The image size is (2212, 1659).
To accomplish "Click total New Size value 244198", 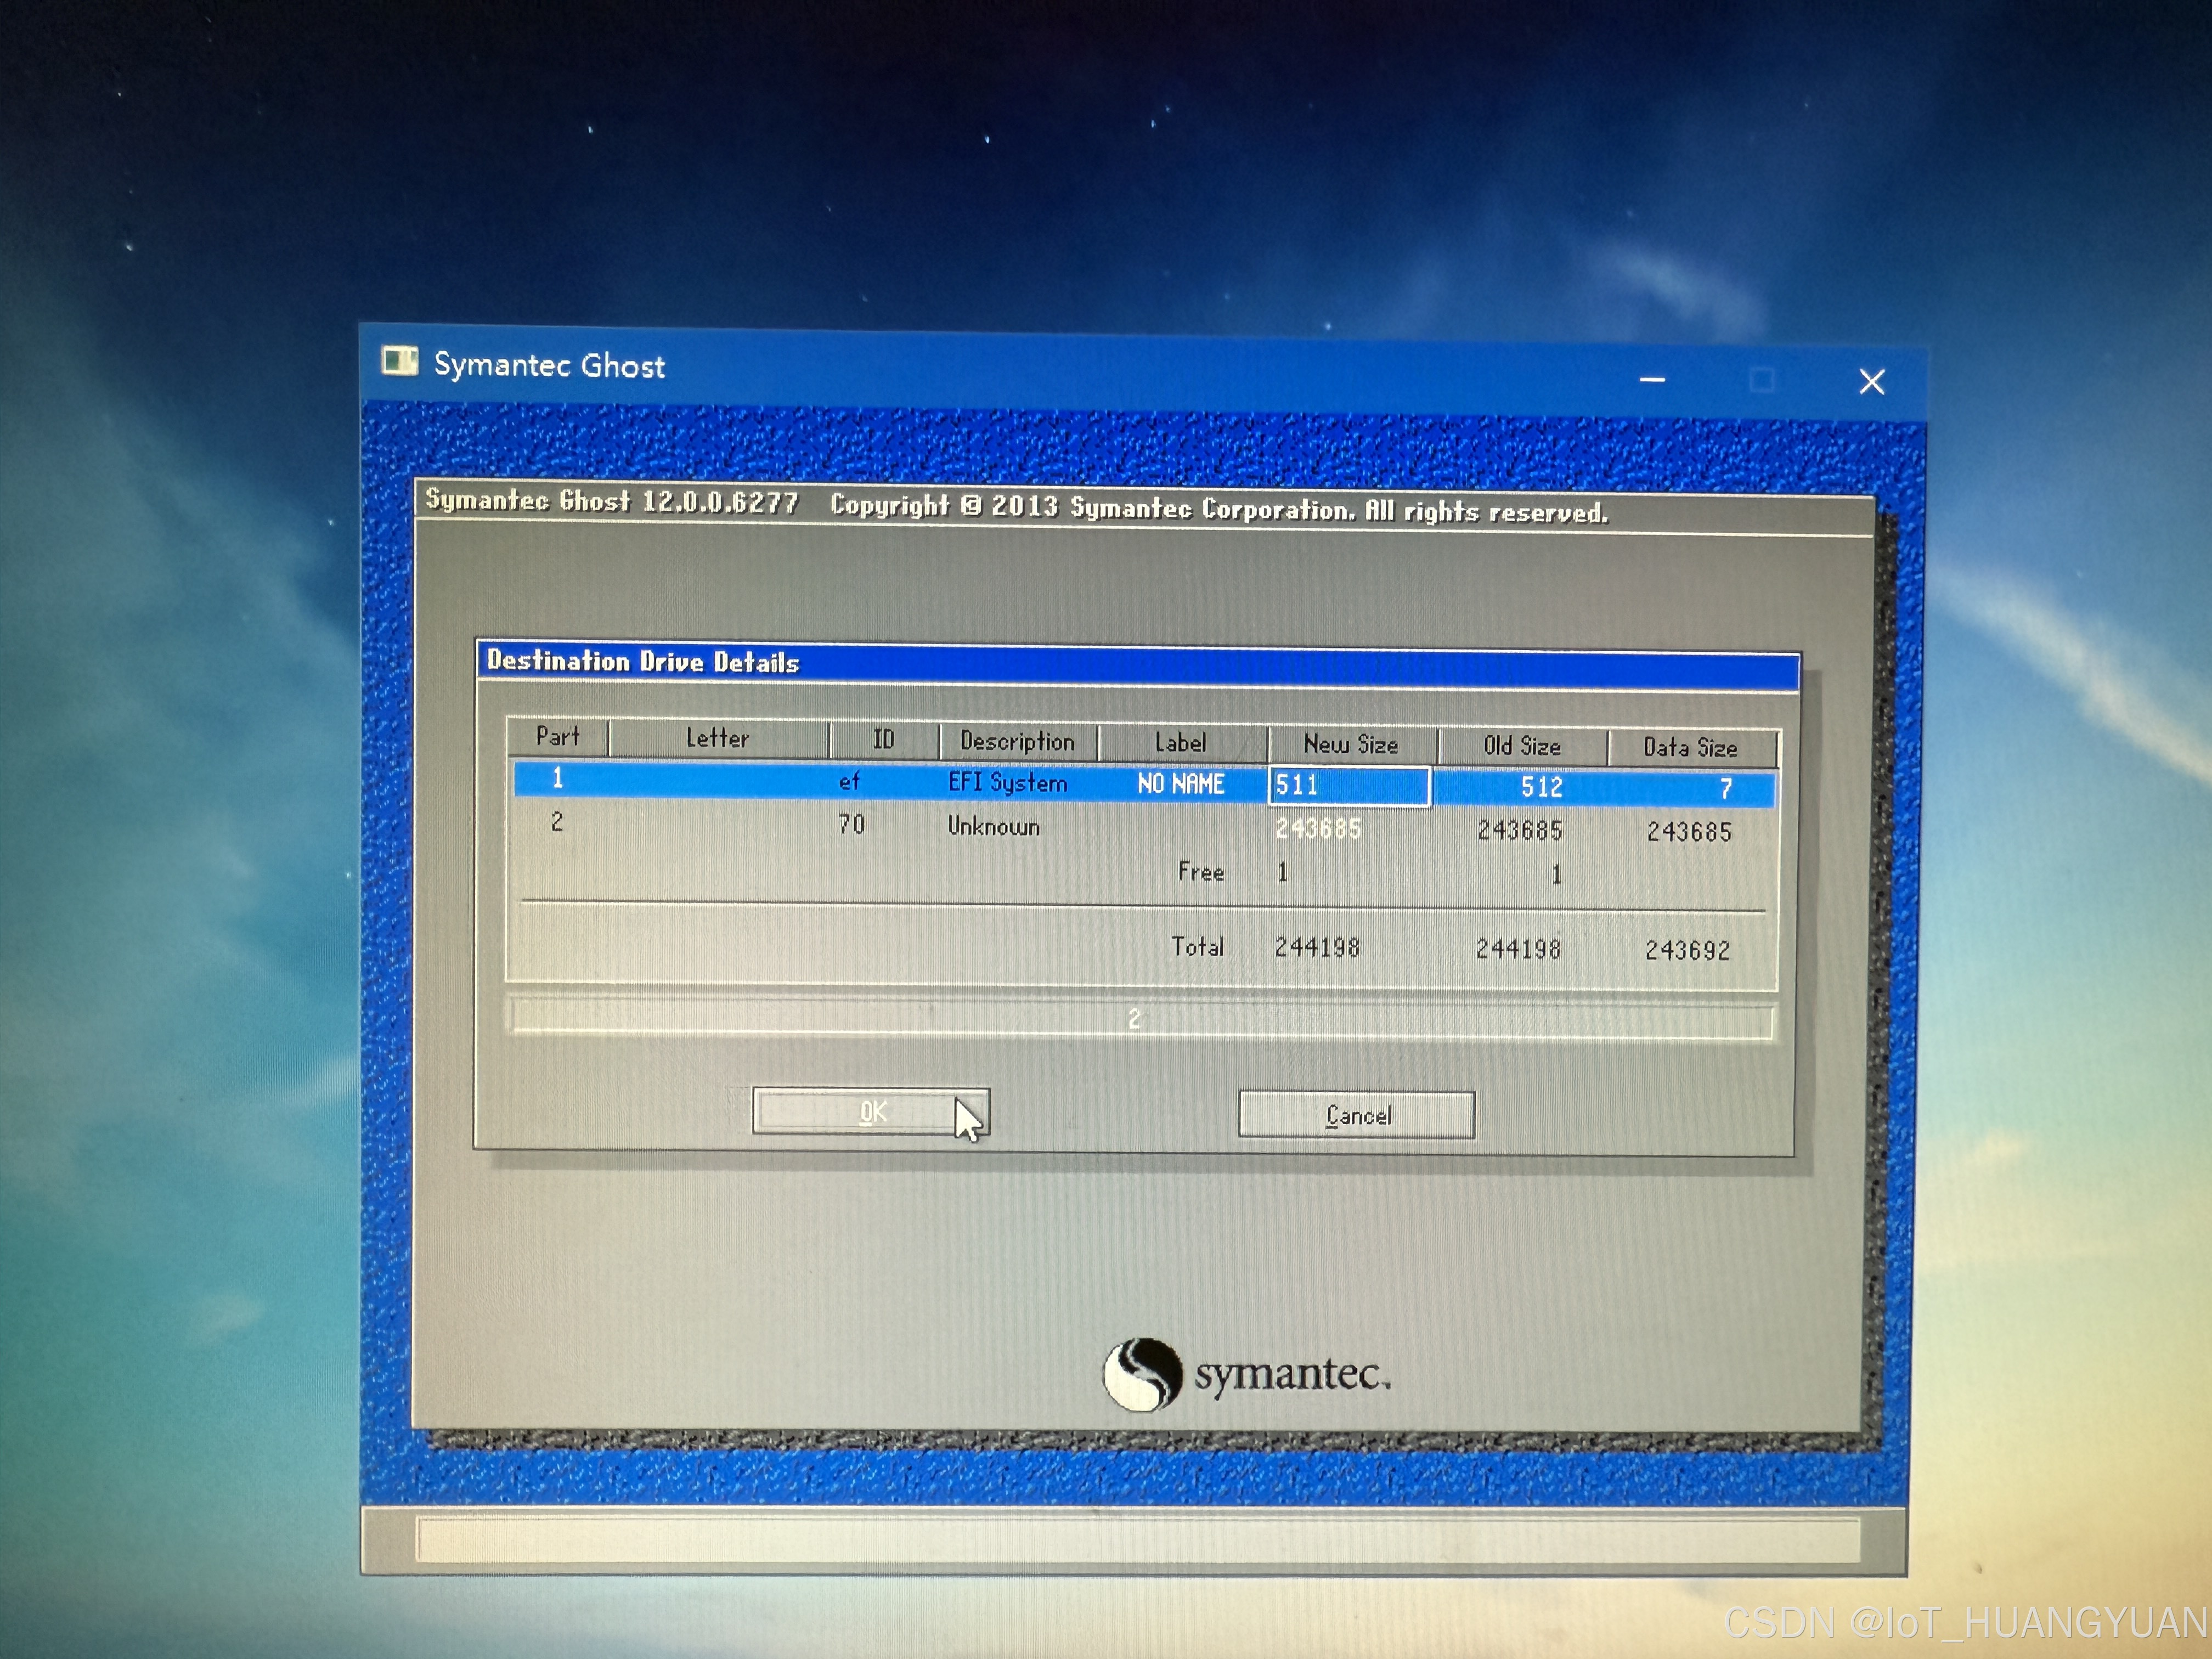I will coord(1317,947).
